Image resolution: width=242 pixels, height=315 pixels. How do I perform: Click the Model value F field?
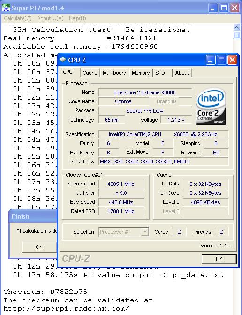click(163, 143)
